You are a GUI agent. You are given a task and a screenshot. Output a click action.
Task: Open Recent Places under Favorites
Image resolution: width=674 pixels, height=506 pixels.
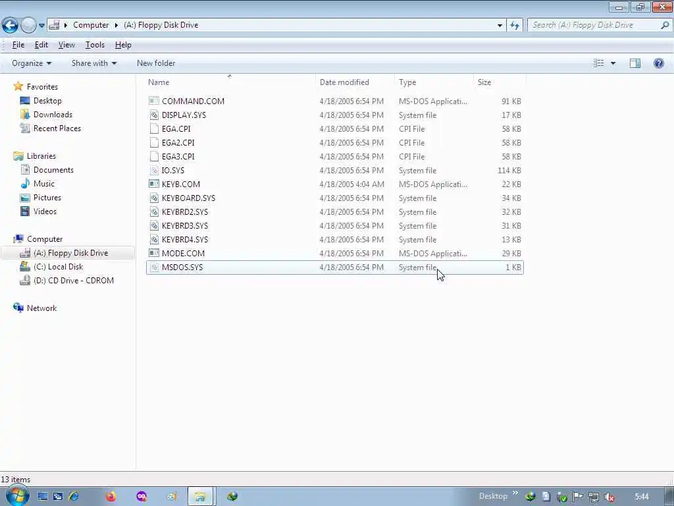[57, 128]
